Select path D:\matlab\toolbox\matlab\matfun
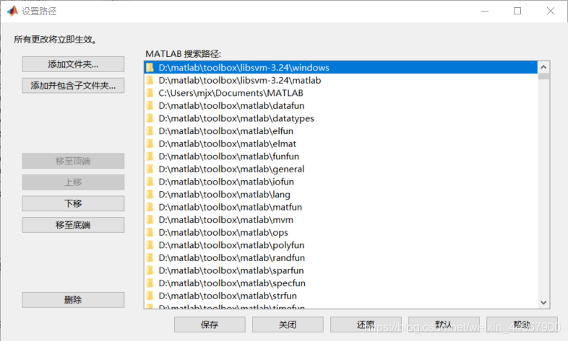This screenshot has height=341, width=568. point(341,207)
